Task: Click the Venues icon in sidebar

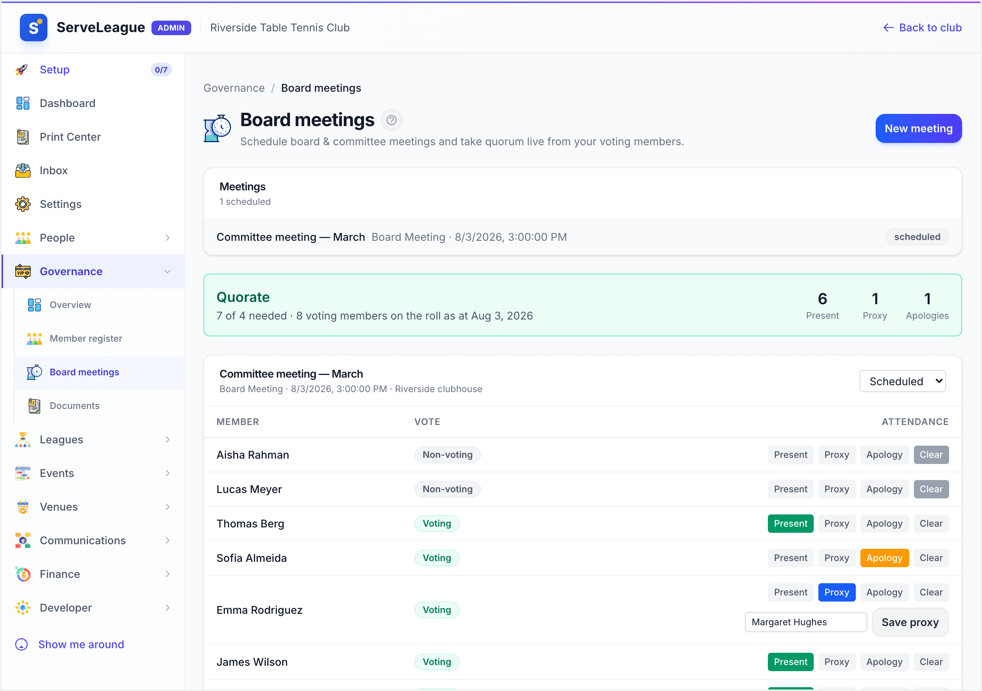Action: coord(23,507)
